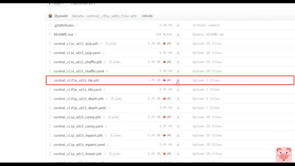Image resolution: width=295 pixels, height=166 pixels.
Task: Open control_v11f1e_sd15_tile.yaml file page
Action: click(77, 90)
